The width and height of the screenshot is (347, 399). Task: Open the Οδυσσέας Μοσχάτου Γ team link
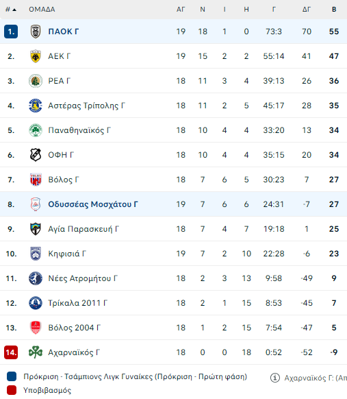pos(93,204)
